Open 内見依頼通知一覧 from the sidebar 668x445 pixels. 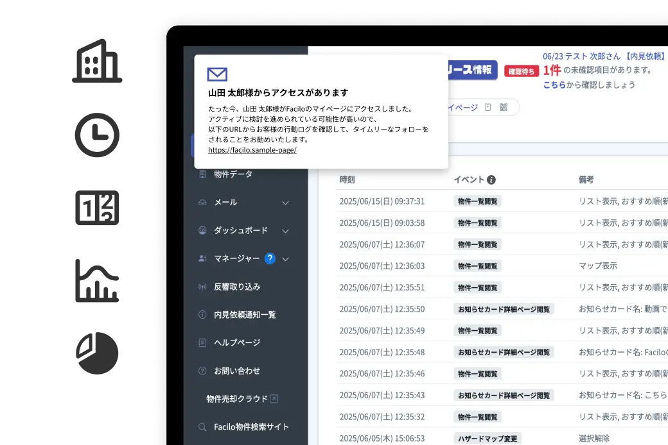pyautogui.click(x=245, y=315)
